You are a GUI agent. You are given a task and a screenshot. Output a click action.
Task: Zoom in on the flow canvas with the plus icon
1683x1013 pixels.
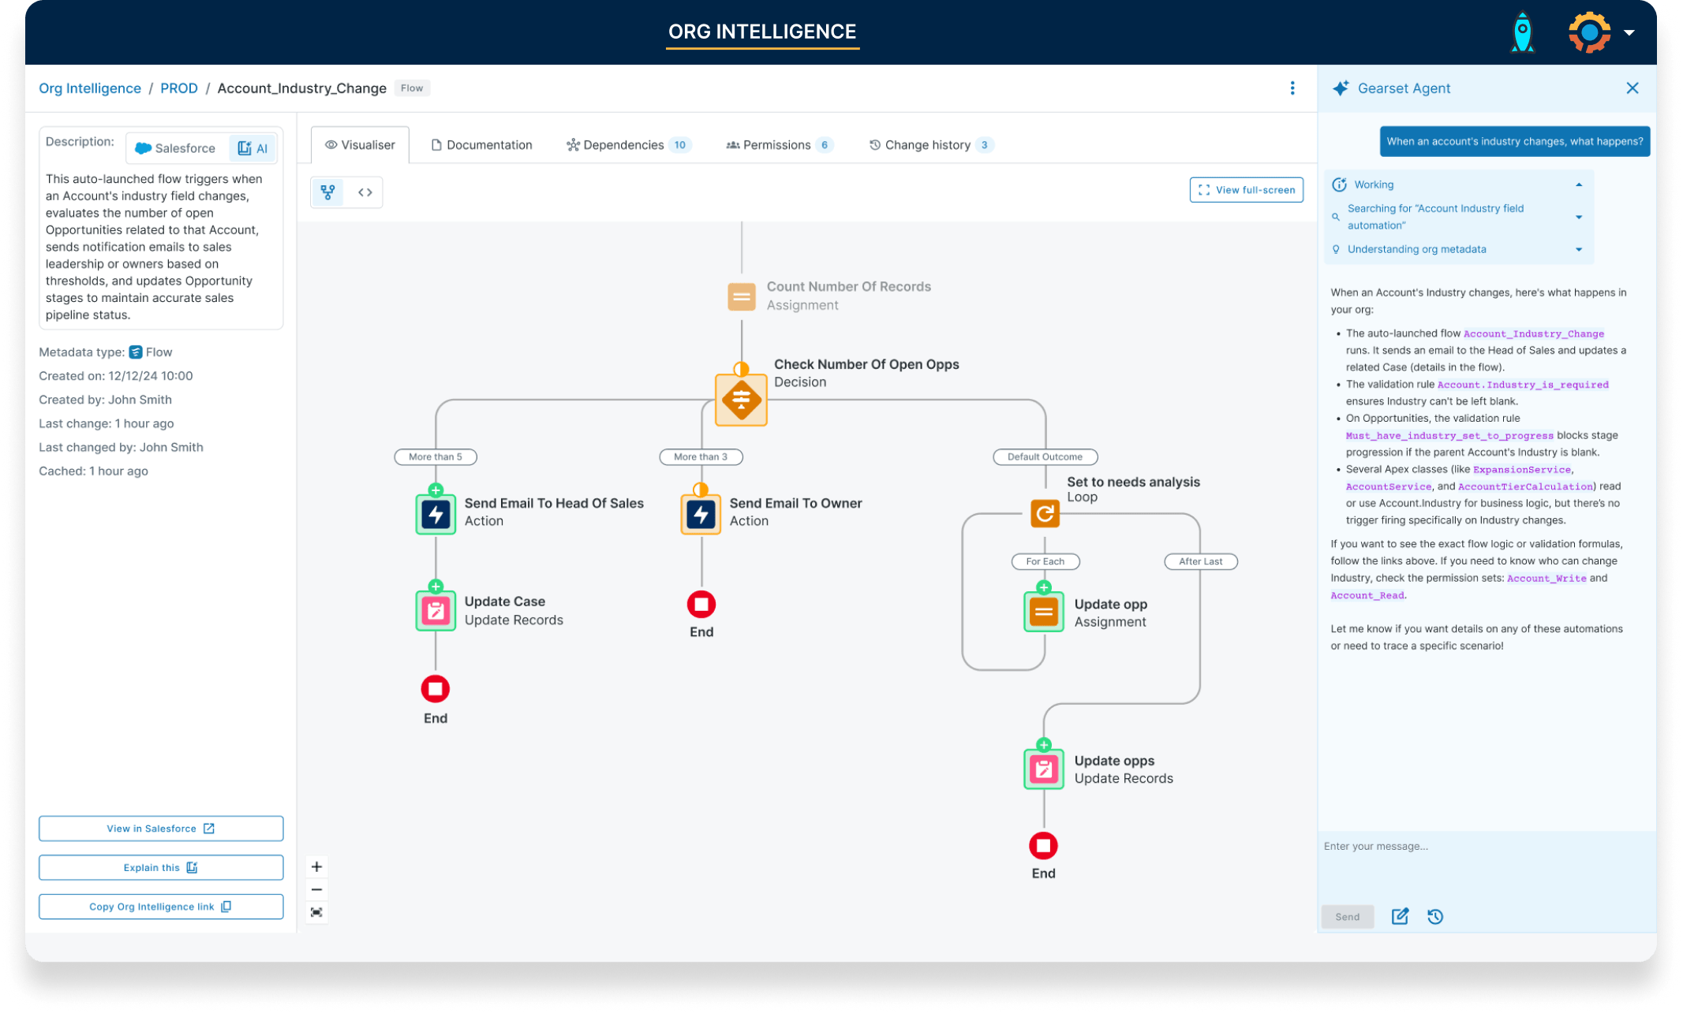click(x=316, y=866)
